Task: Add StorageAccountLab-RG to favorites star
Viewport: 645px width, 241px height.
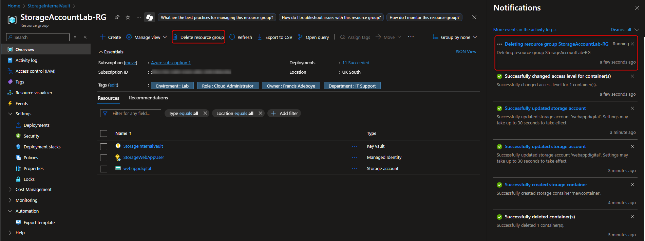Action: (x=128, y=17)
